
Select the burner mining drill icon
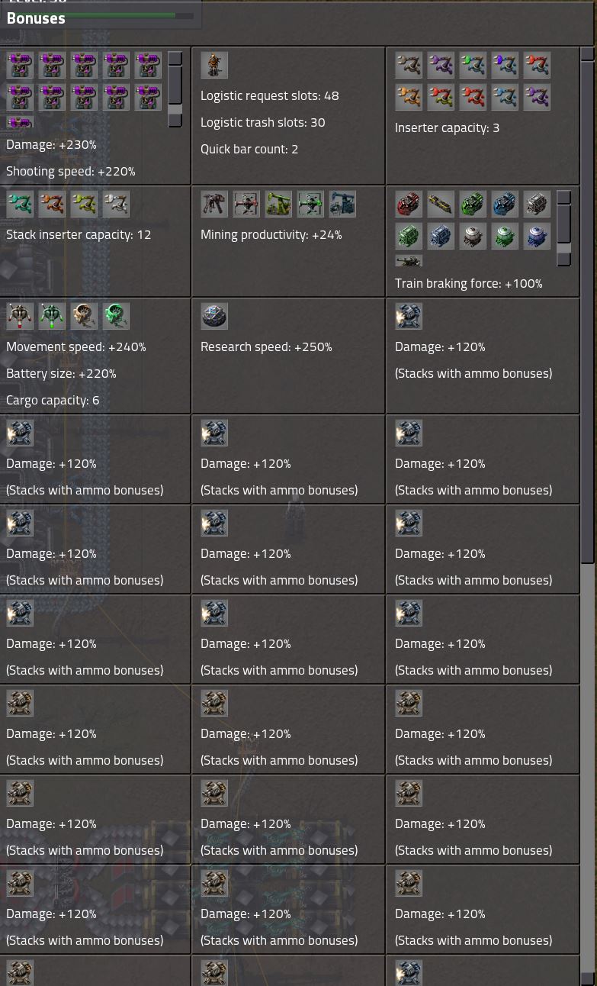(x=214, y=205)
